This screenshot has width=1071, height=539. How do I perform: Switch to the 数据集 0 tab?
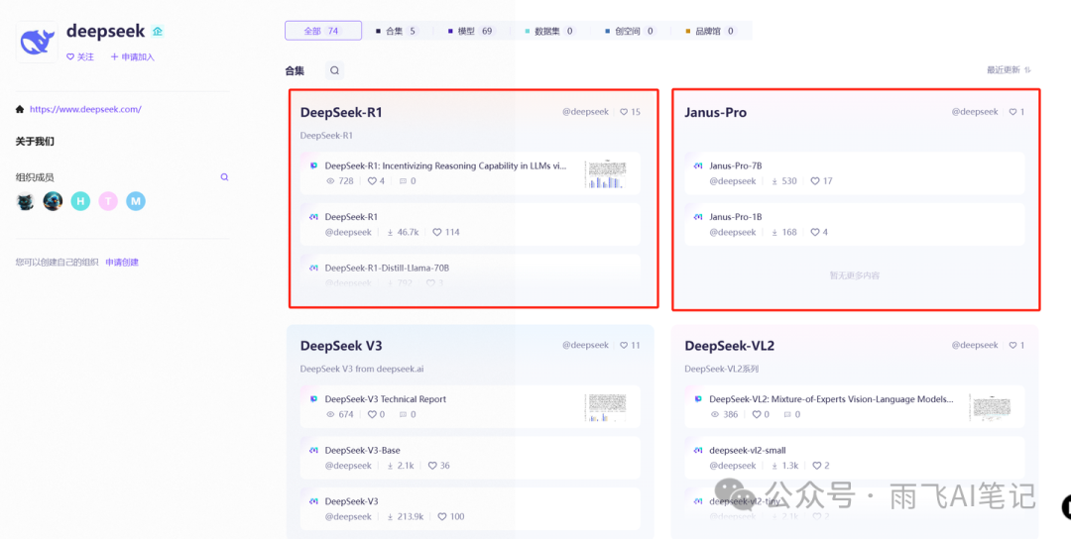point(550,31)
